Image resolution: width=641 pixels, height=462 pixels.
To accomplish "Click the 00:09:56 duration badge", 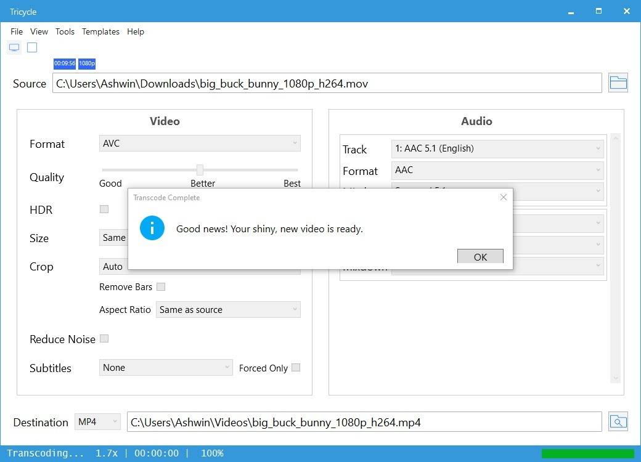I will pos(65,63).
